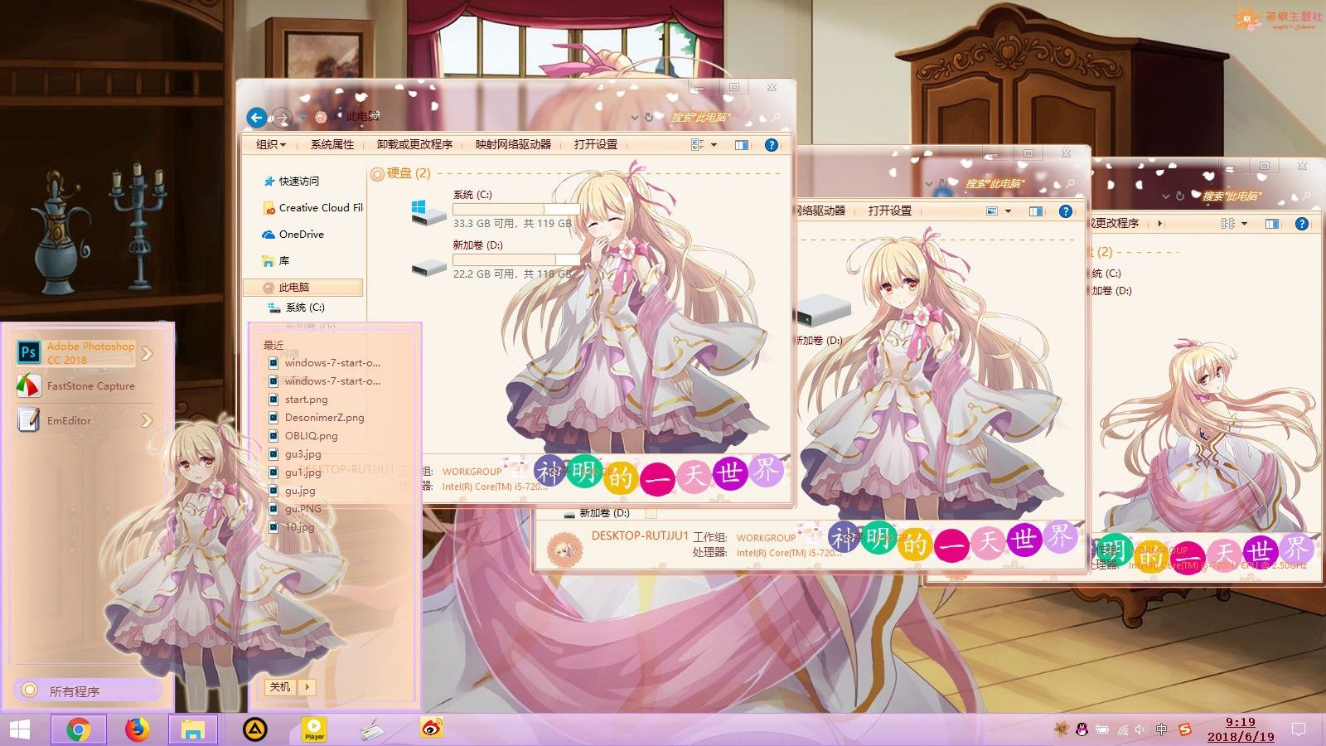This screenshot has width=1326, height=746.
Task: Launch FastStone Capture from the Start menu
Action: pyautogui.click(x=75, y=386)
